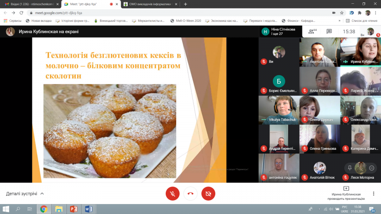The height and width of the screenshot is (214, 381).
Task: Select the Алла Переведе... video tile
Action: point(320,81)
